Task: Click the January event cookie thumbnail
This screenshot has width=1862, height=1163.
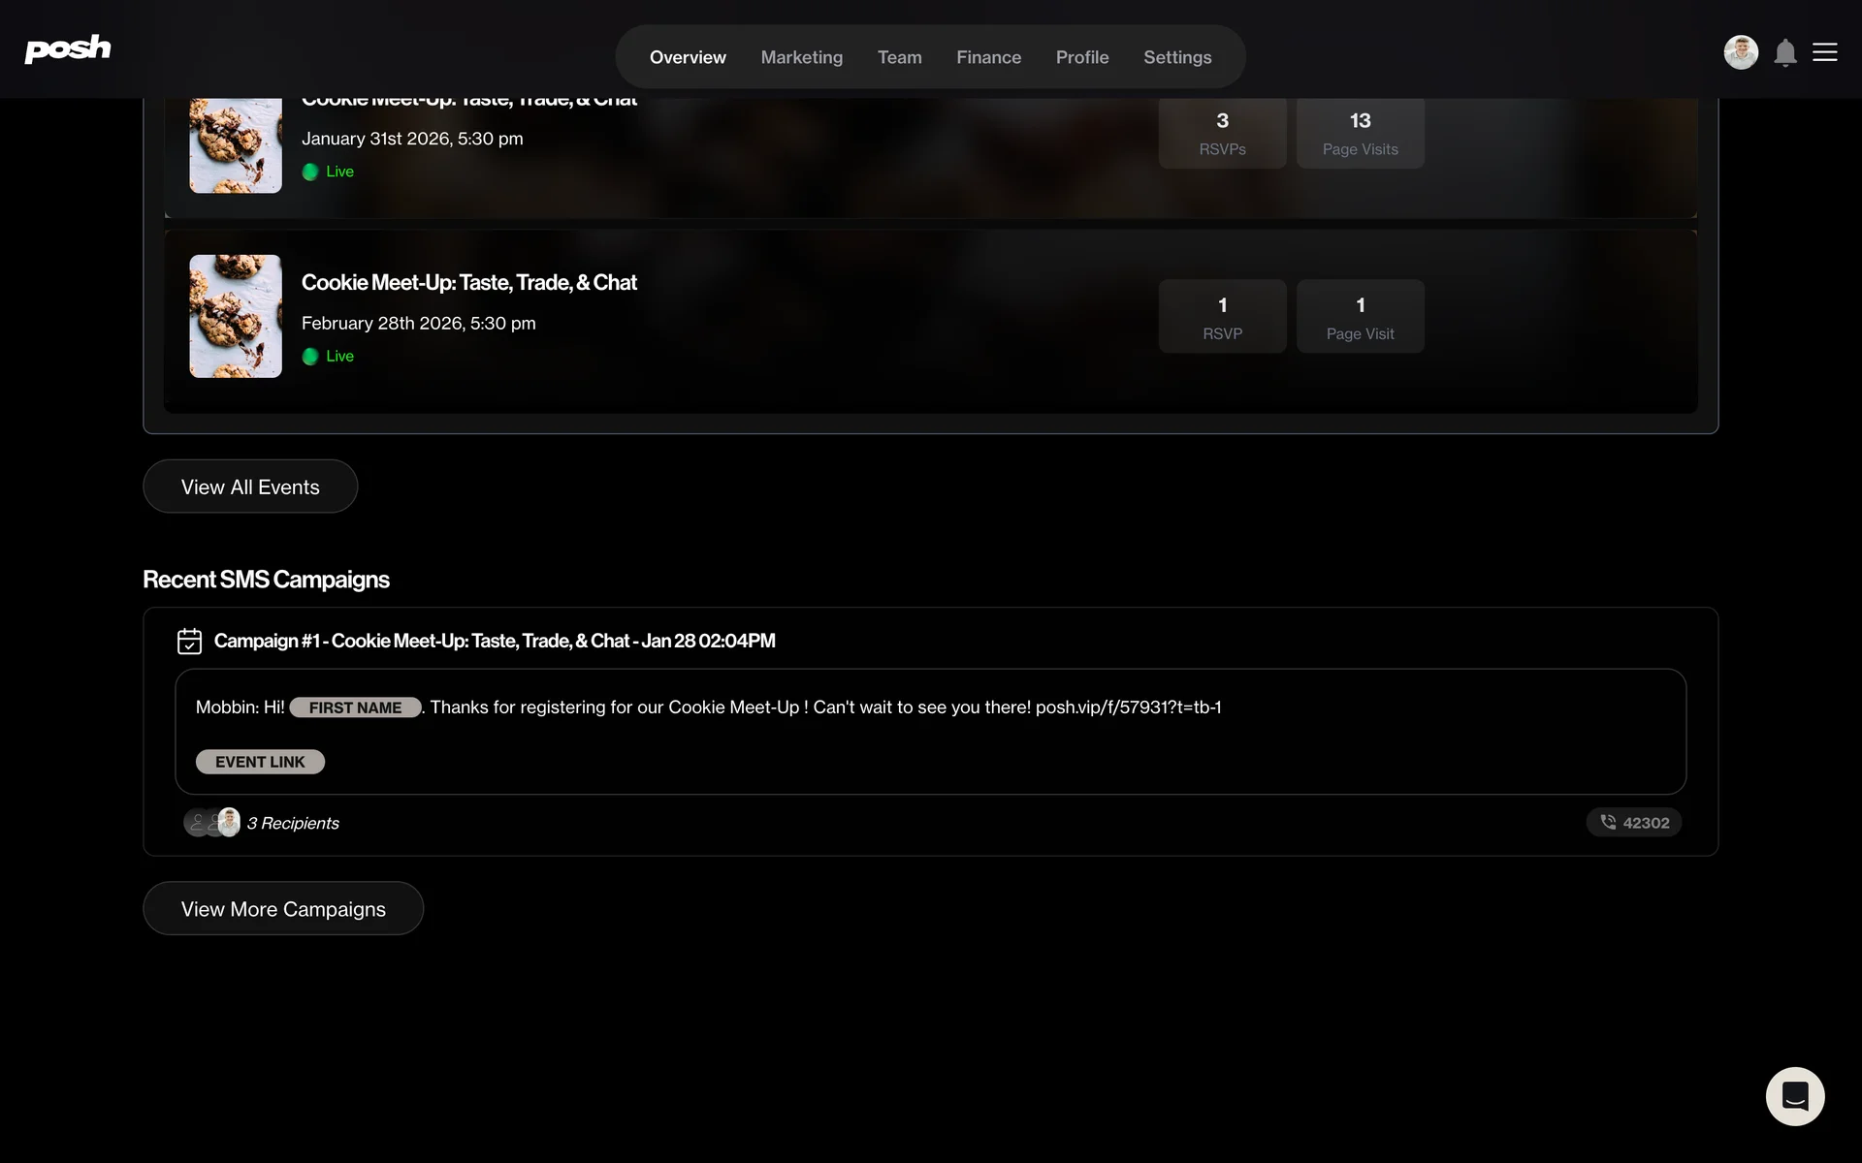Action: (x=236, y=145)
